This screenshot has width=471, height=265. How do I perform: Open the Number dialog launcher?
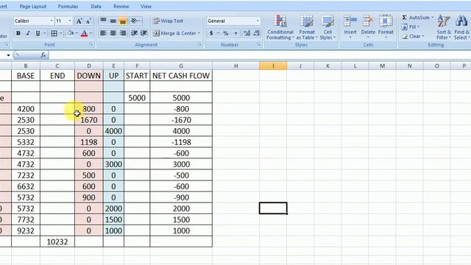[258, 45]
